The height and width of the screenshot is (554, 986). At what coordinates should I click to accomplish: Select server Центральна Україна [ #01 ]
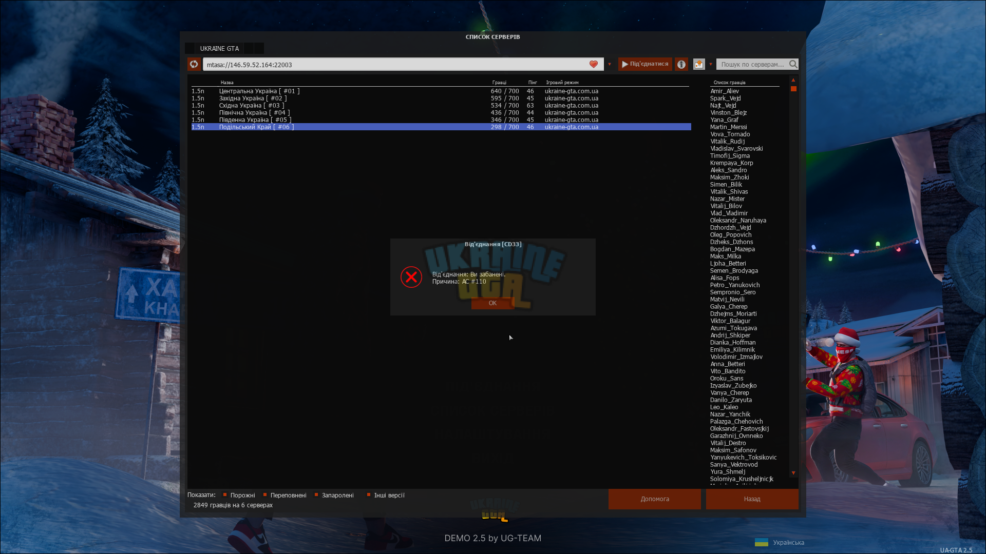(x=441, y=91)
